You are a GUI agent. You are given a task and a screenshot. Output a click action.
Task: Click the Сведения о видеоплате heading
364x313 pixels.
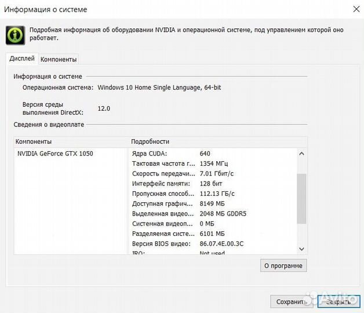(49, 125)
